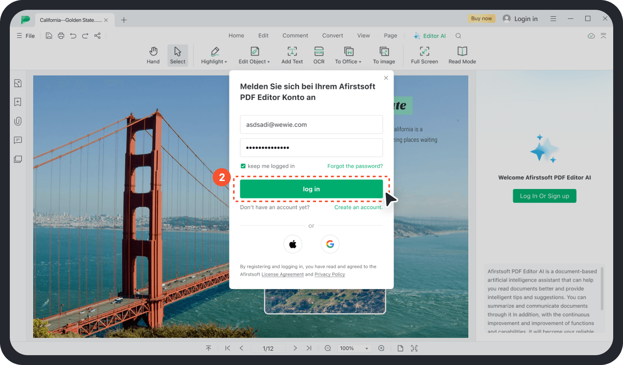Switch to the Edit tab

(263, 35)
